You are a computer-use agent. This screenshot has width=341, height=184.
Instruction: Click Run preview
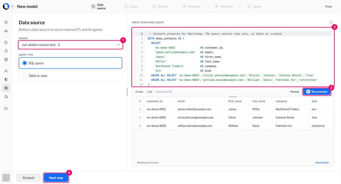click(x=317, y=92)
